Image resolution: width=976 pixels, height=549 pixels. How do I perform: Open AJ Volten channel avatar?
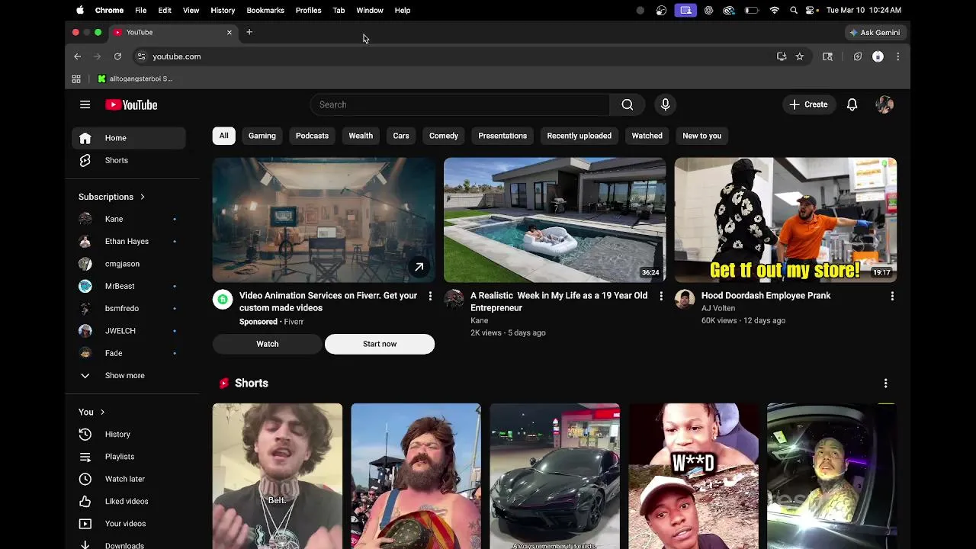pyautogui.click(x=685, y=299)
